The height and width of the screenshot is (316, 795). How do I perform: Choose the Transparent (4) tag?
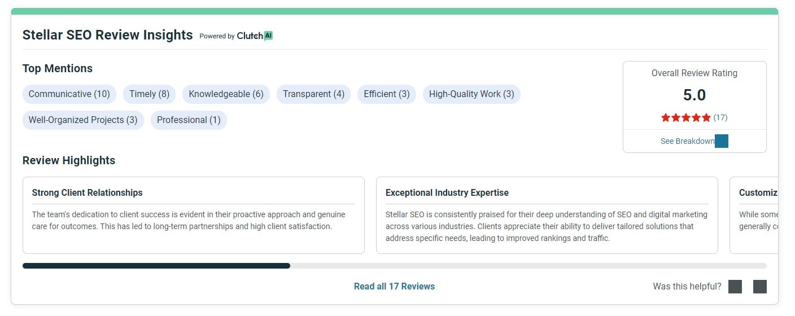(313, 94)
